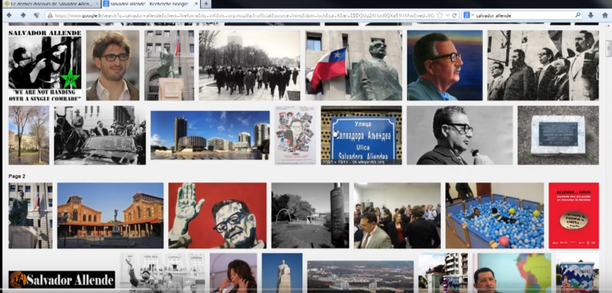Open the blue Cyrillic street sign image
612x293 pixels.
tap(362, 135)
